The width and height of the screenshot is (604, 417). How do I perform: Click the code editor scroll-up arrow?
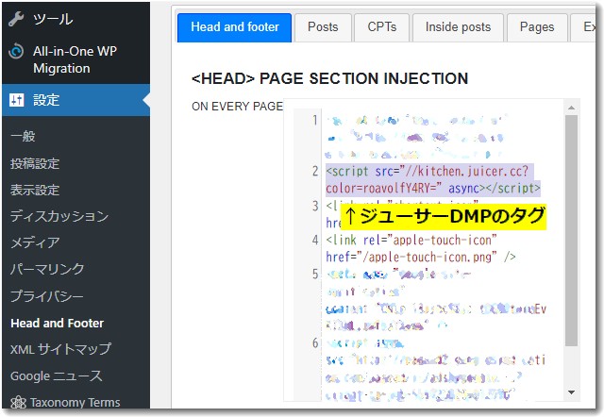(572, 108)
